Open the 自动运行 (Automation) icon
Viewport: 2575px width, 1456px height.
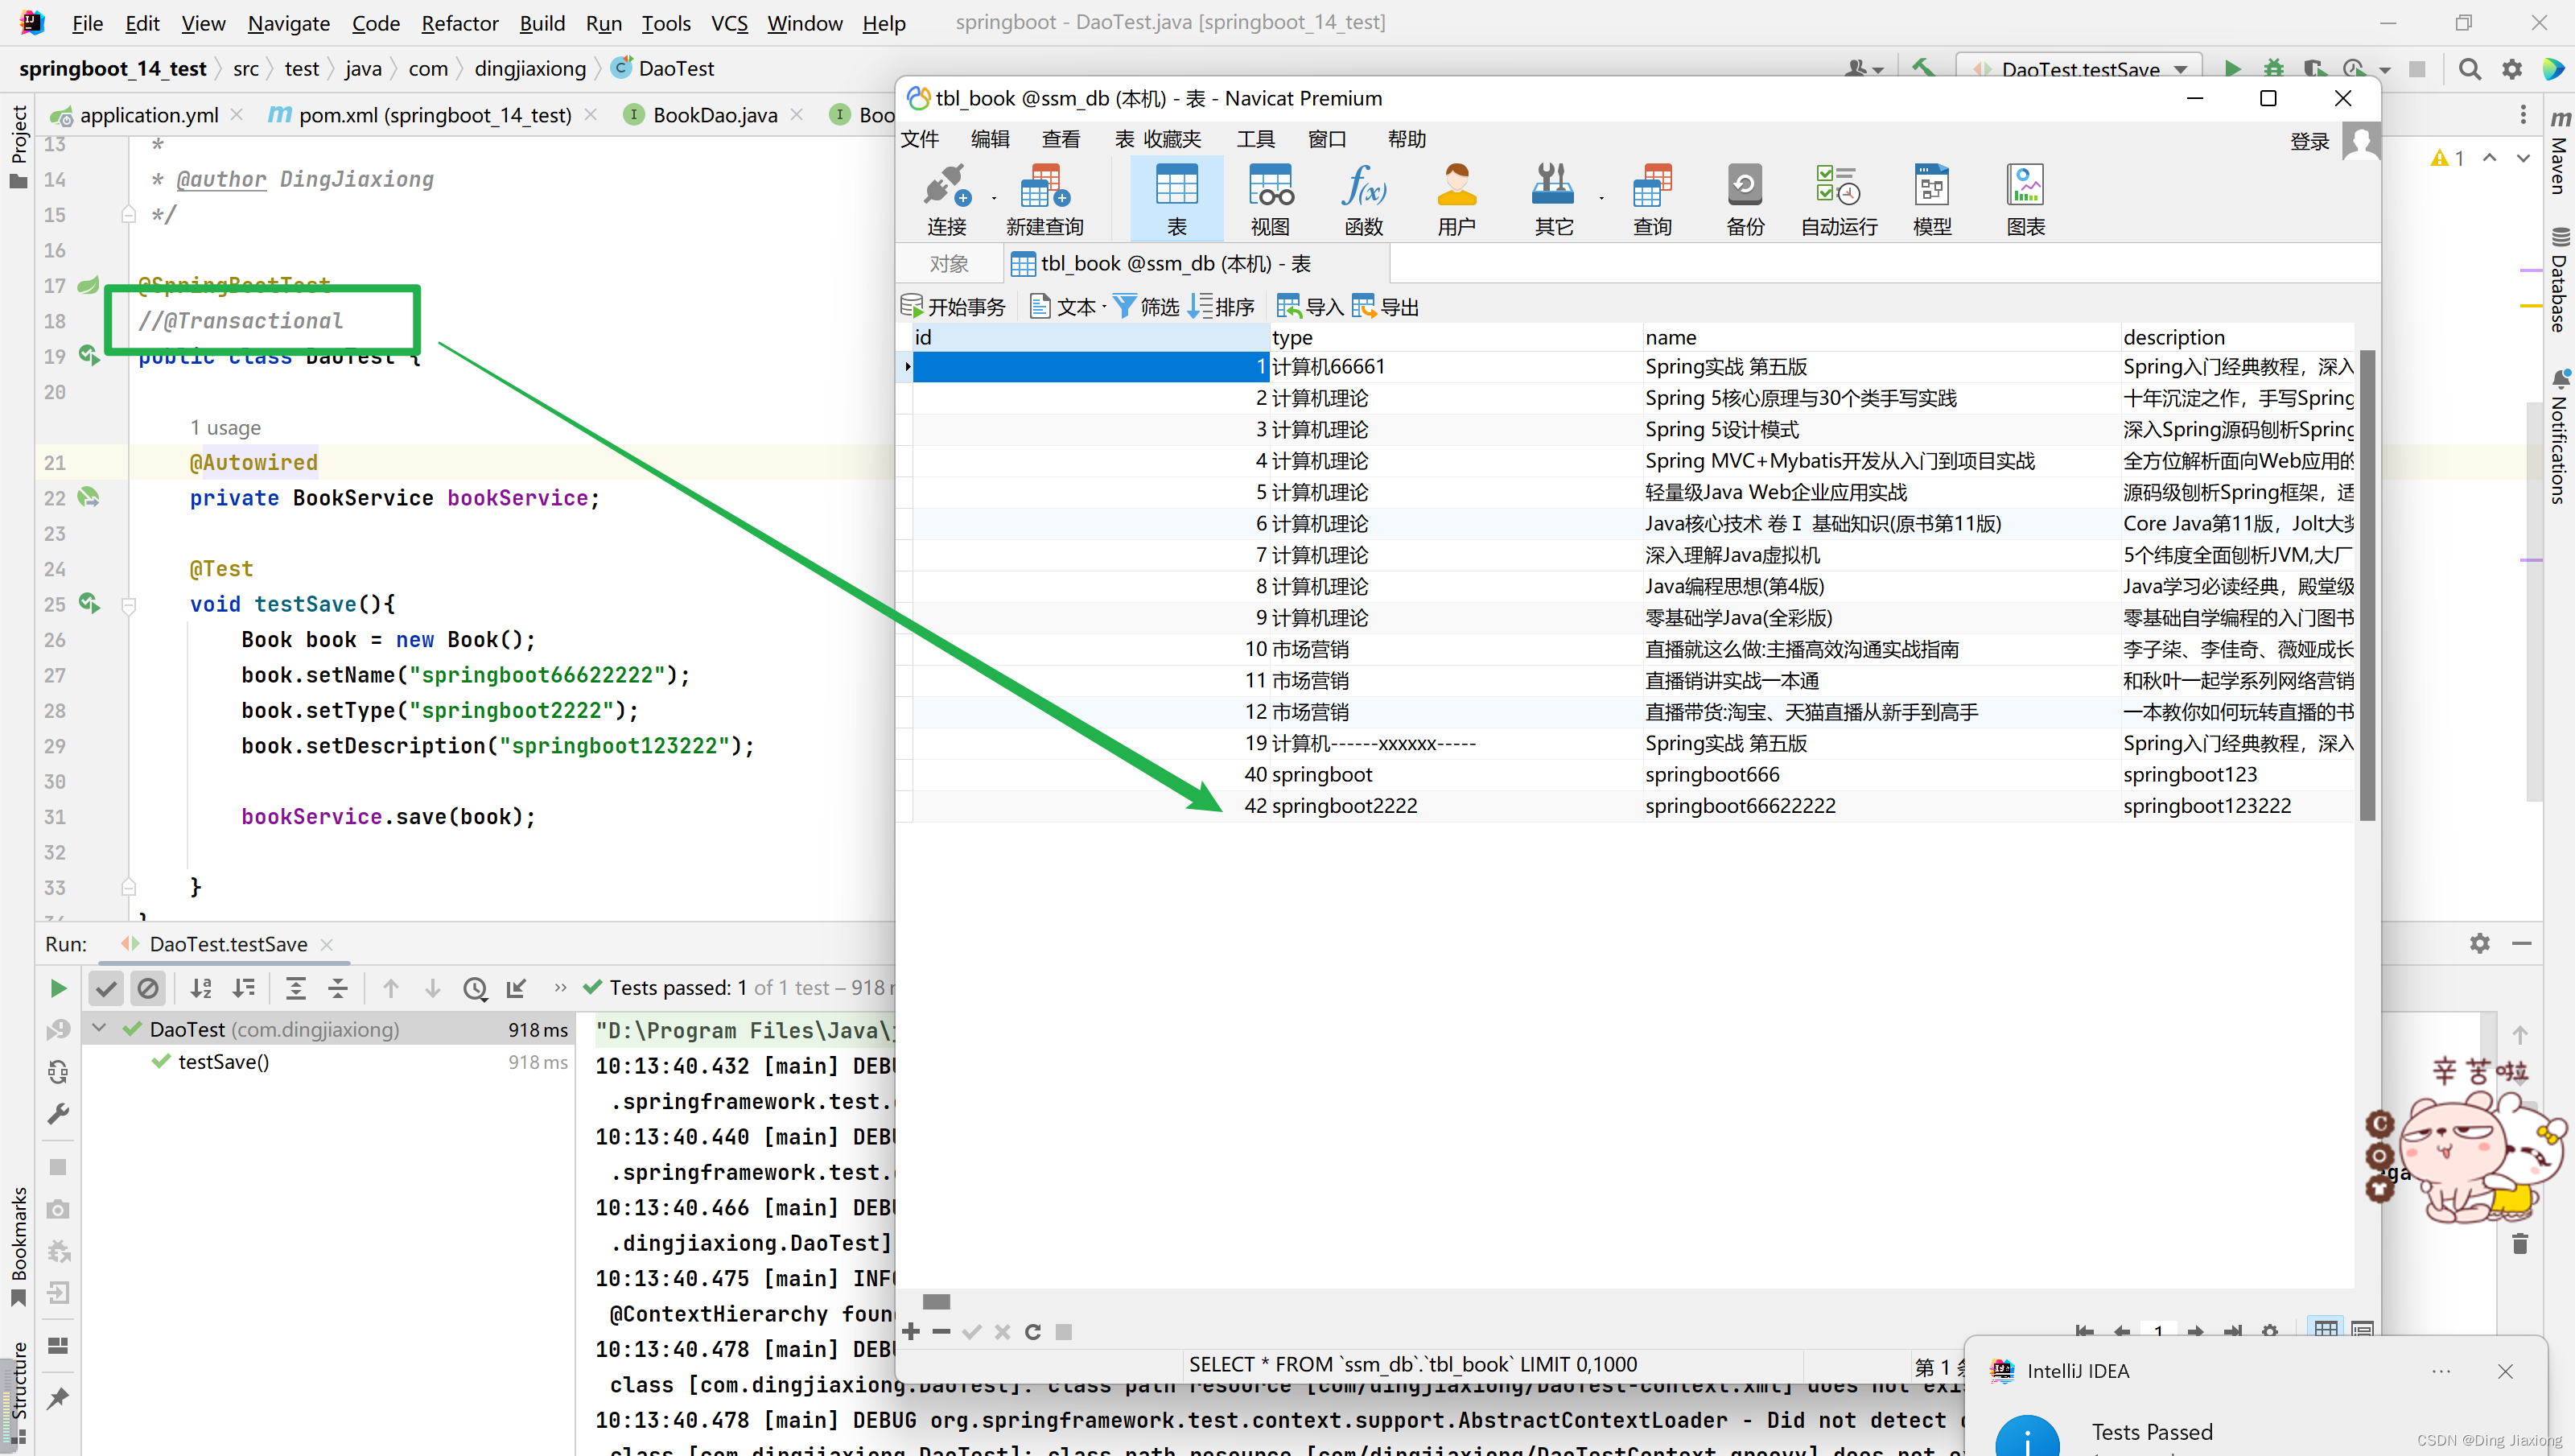coord(1838,199)
